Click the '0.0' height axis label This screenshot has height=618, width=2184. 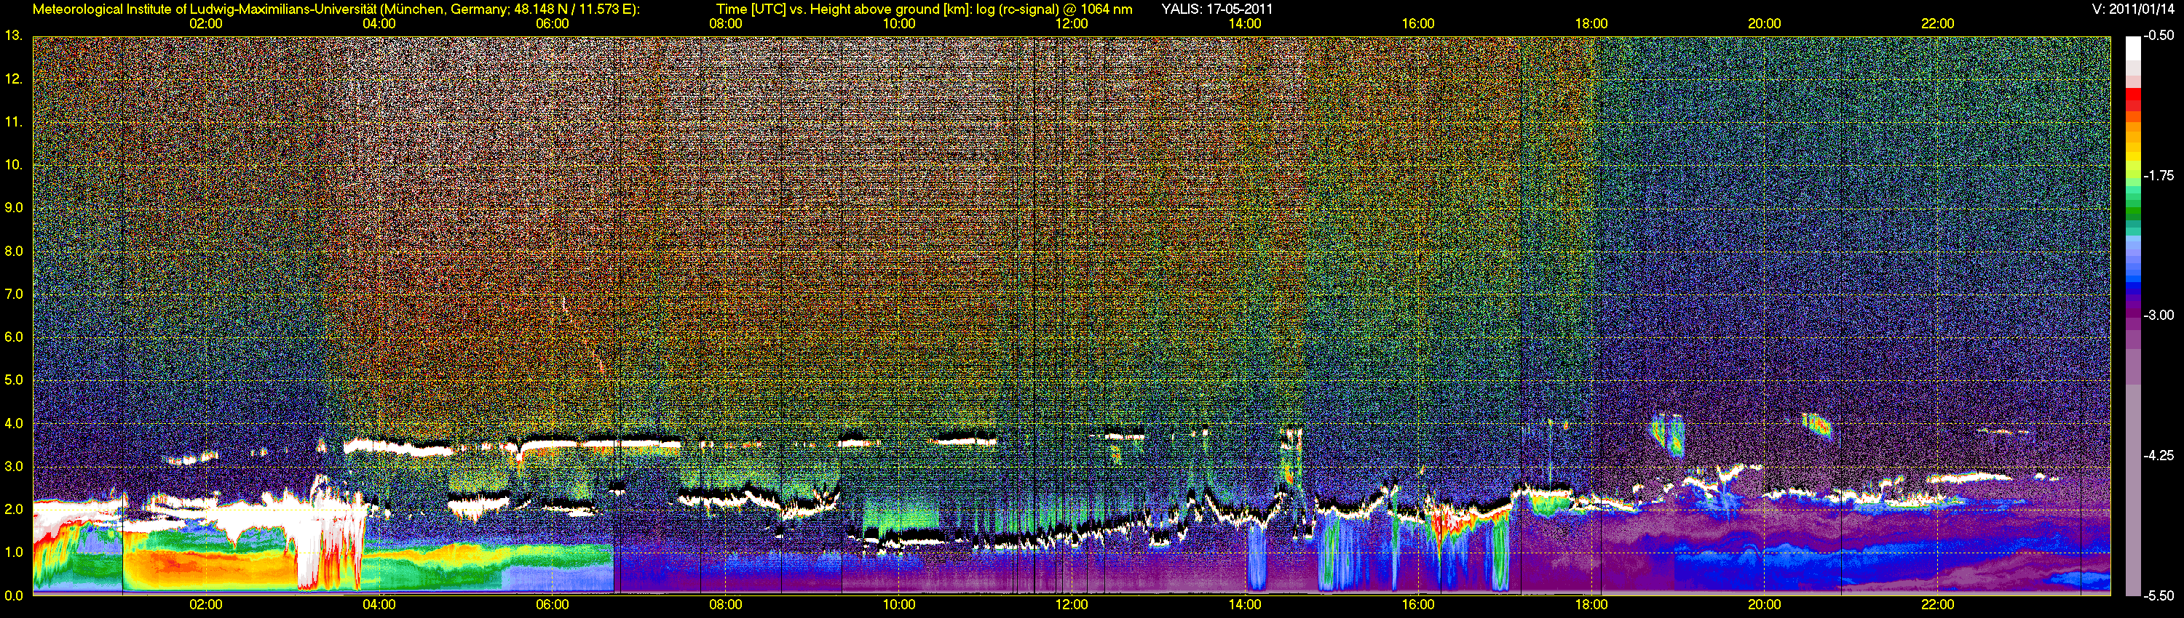click(x=14, y=595)
